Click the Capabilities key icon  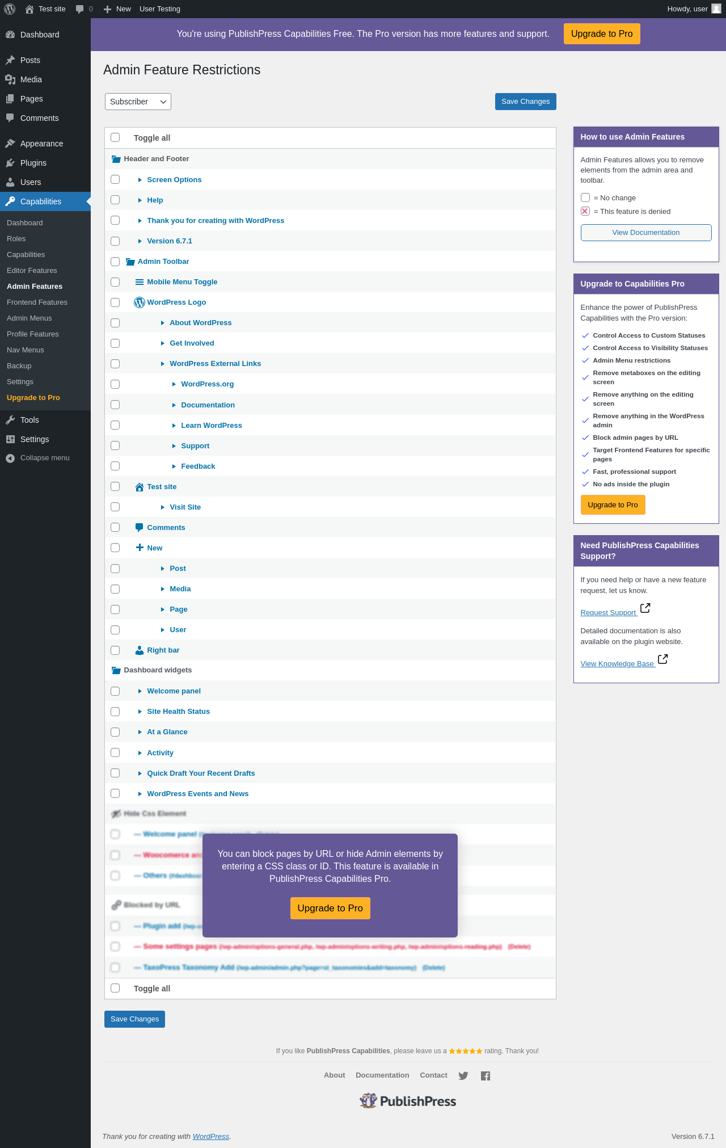(10, 201)
